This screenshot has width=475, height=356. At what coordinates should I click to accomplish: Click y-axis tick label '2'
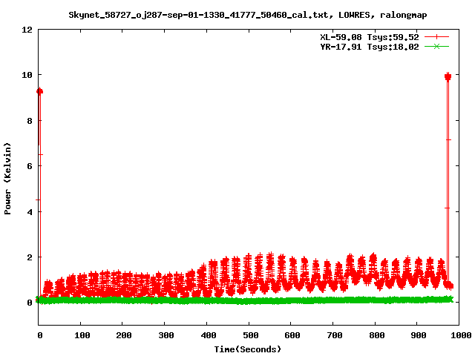point(30,257)
